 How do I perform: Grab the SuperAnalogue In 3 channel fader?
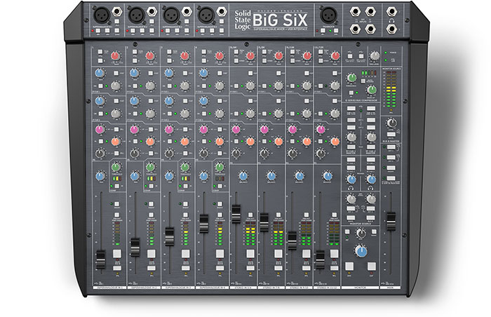pyautogui.click(x=170, y=236)
